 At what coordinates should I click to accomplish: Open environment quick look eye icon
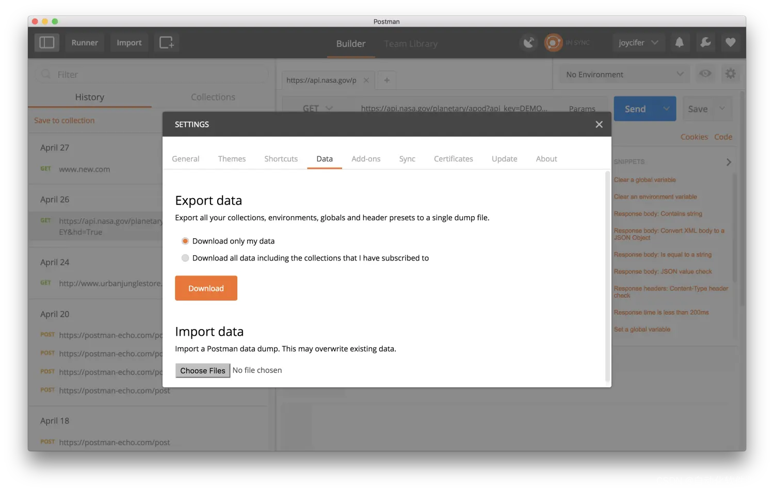[x=705, y=74]
